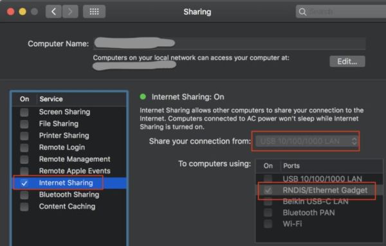The height and width of the screenshot is (246, 386).
Task: Enable the Content Caching checkbox
Action: [24, 207]
